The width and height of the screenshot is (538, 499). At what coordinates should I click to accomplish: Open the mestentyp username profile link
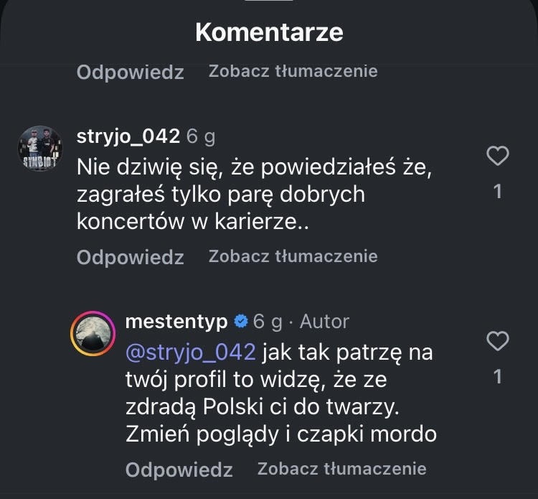(176, 321)
